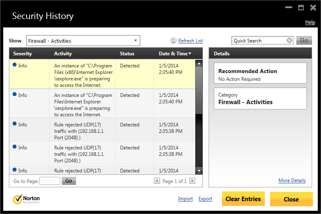Click the Category Firewall - Activities box
Image resolution: width=321 pixels, height=214 pixels.
tap(260, 99)
